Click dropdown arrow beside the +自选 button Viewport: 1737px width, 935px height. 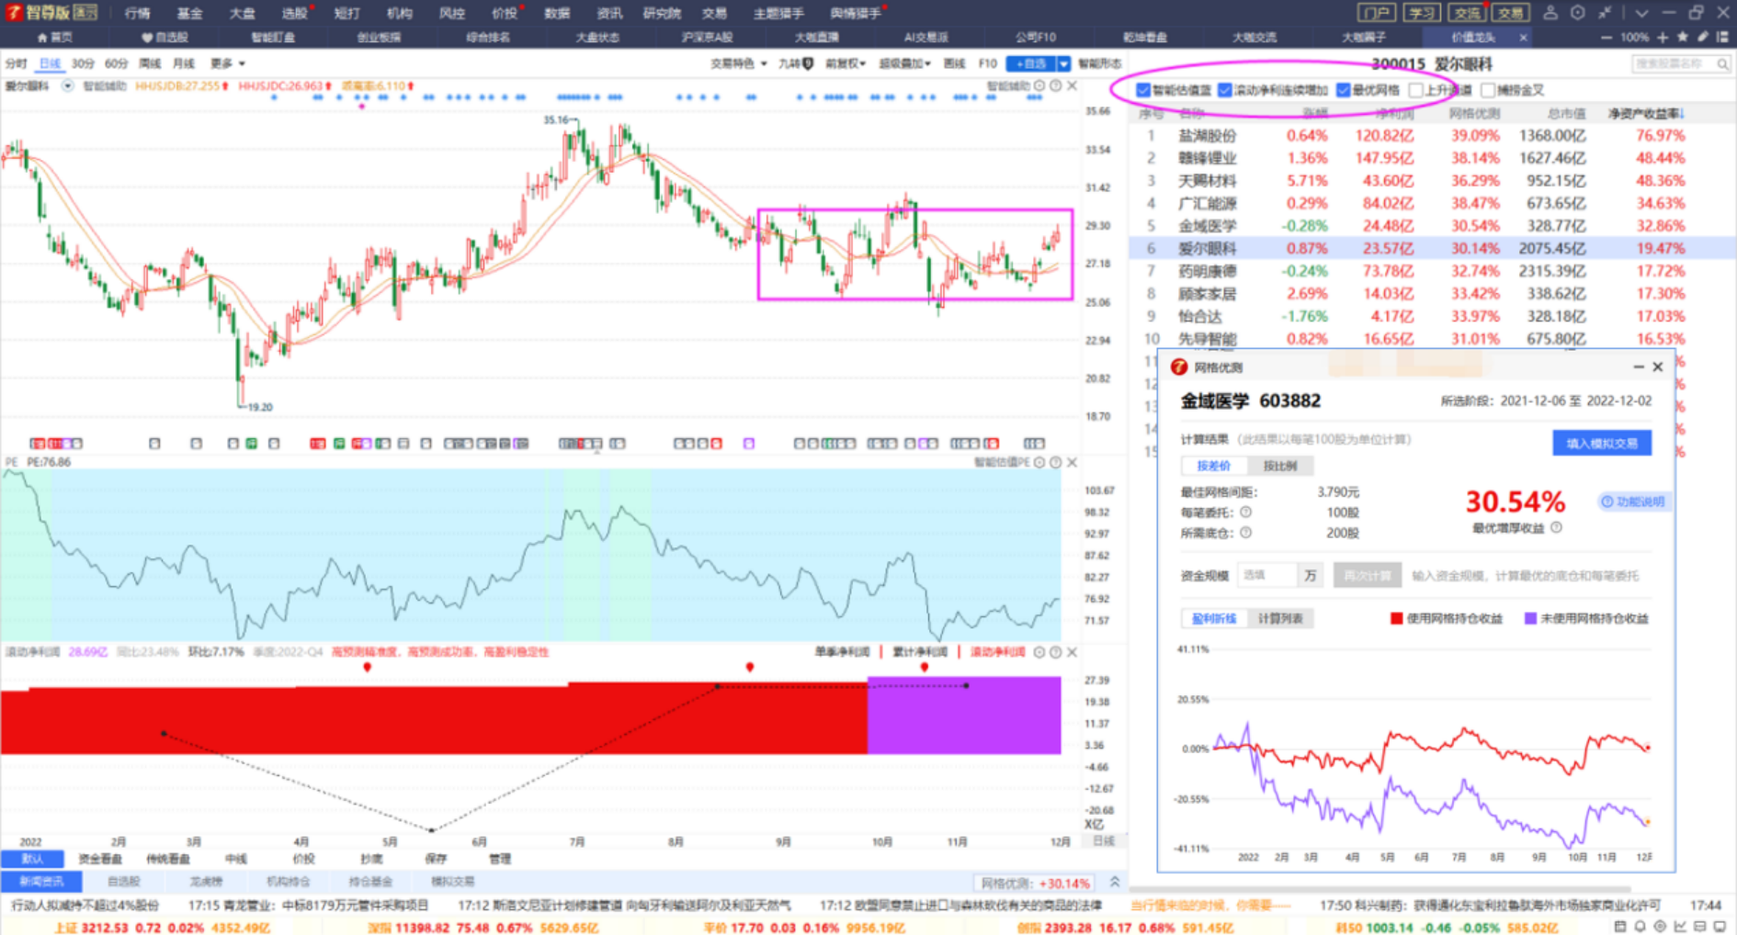[1063, 63]
